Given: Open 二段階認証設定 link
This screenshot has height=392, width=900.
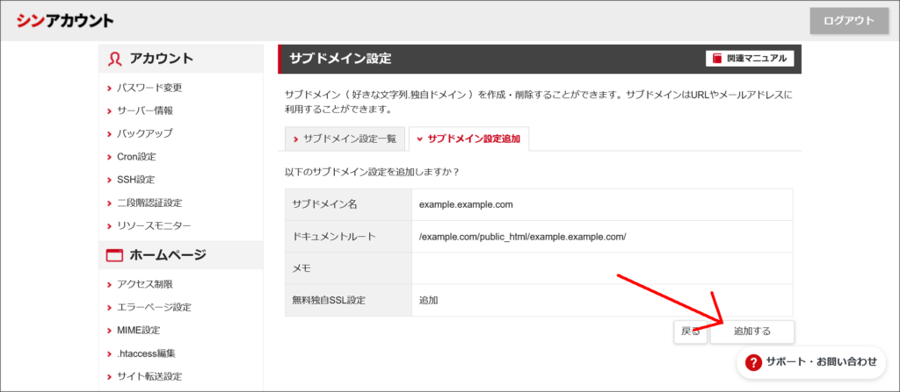Looking at the screenshot, I should click(149, 203).
